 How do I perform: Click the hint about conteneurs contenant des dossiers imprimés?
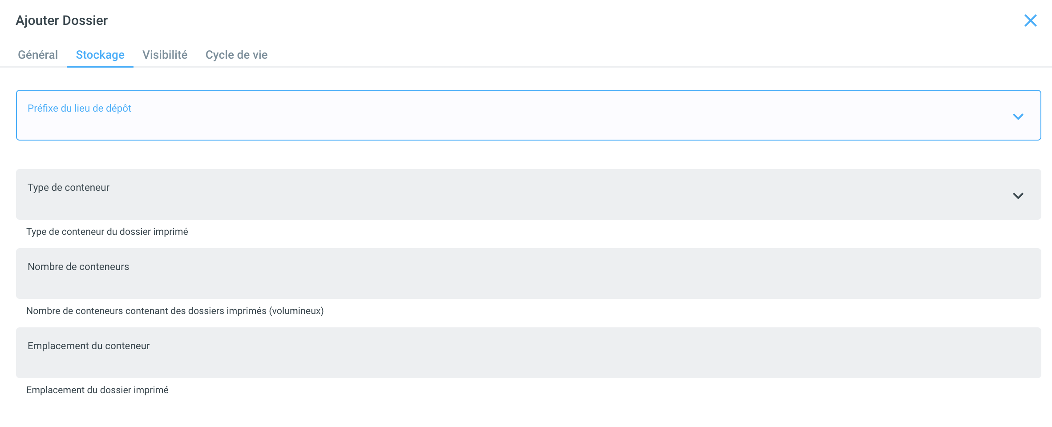pyautogui.click(x=175, y=311)
